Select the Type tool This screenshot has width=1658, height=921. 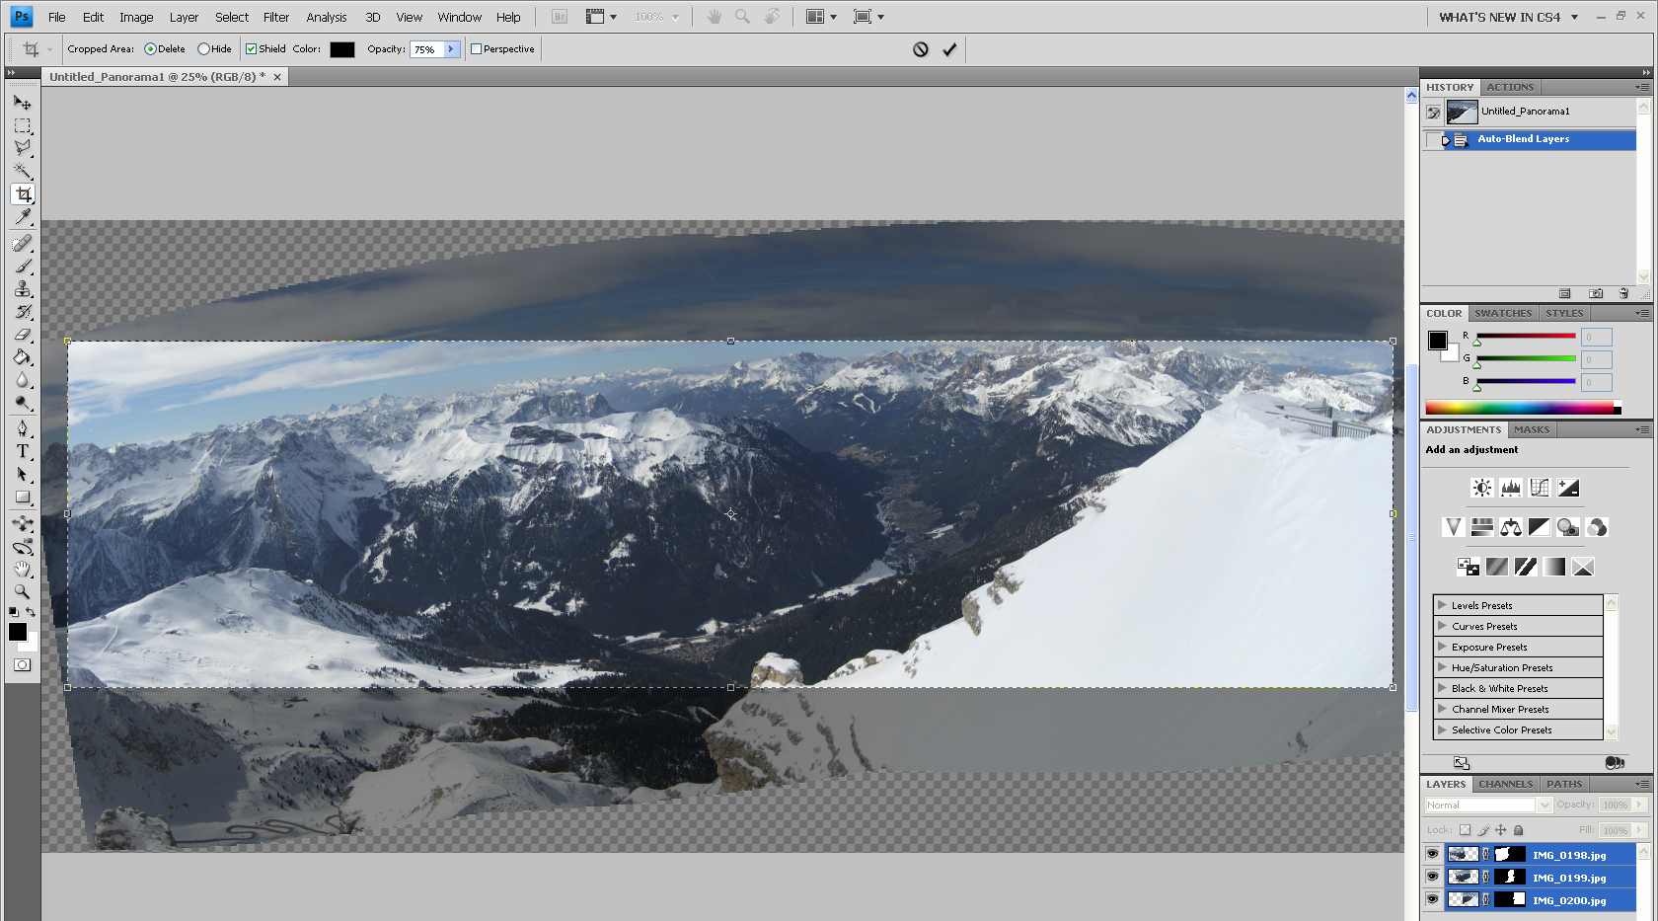click(22, 451)
